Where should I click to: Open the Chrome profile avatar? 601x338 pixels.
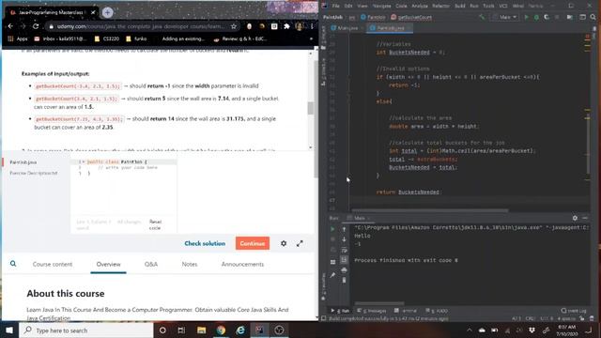(x=300, y=26)
